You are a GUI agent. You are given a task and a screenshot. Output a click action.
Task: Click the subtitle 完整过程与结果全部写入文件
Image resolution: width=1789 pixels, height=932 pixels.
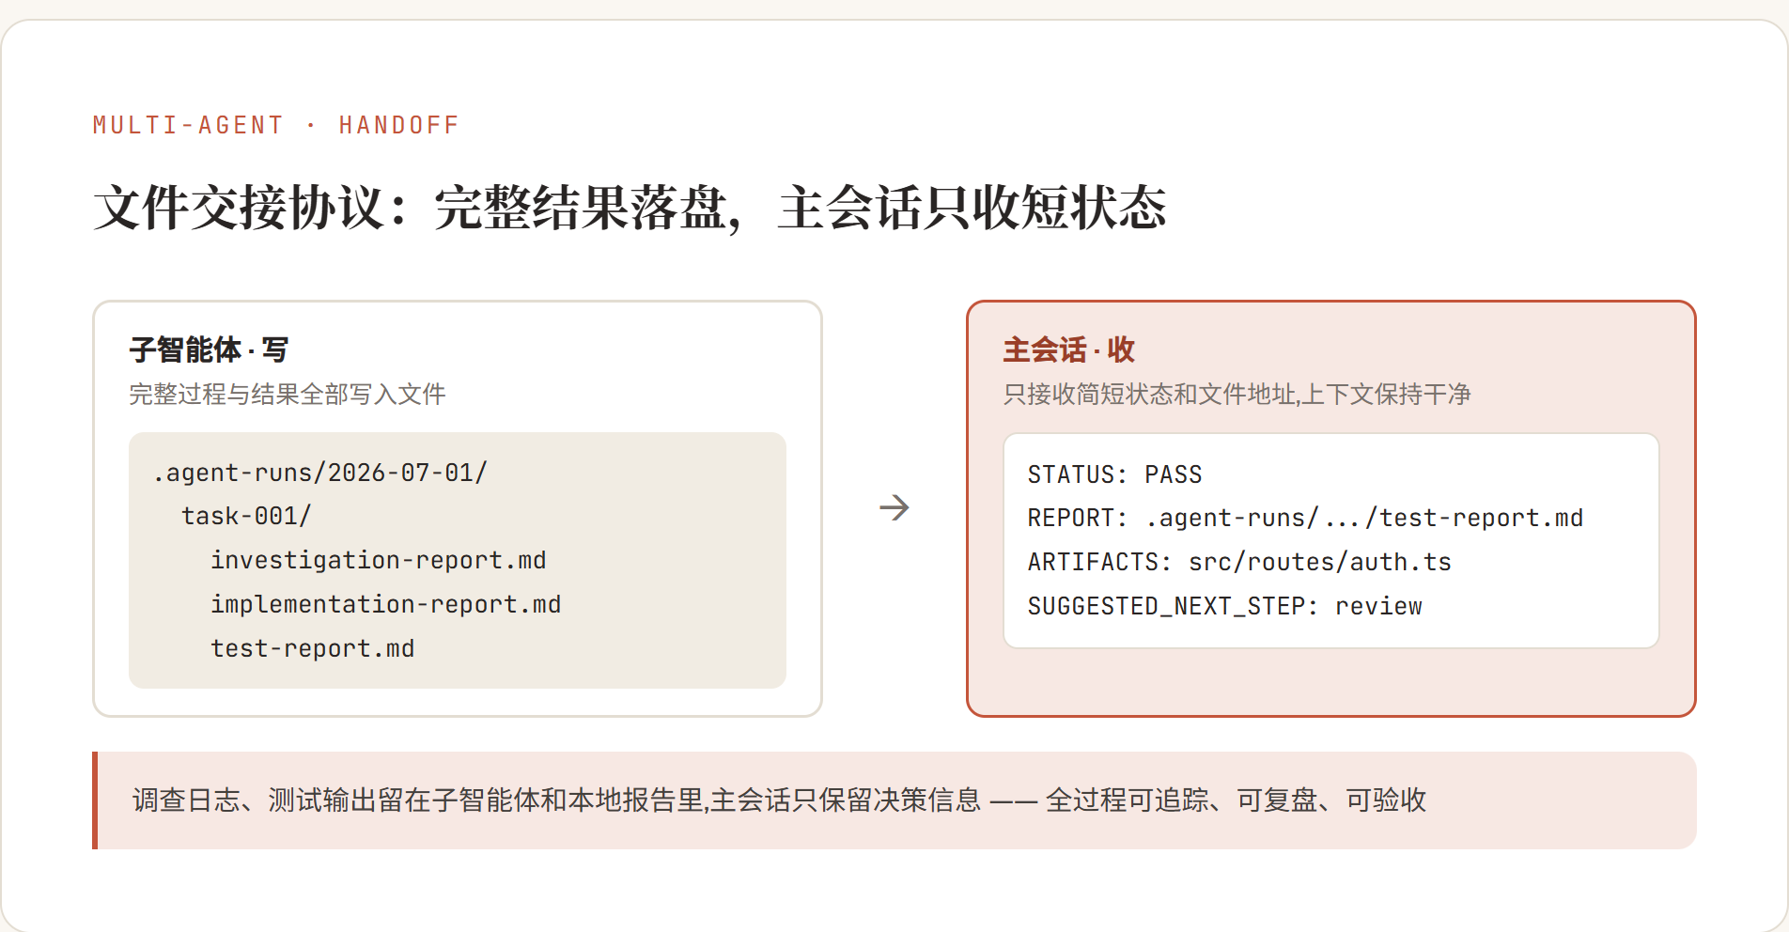(x=288, y=395)
